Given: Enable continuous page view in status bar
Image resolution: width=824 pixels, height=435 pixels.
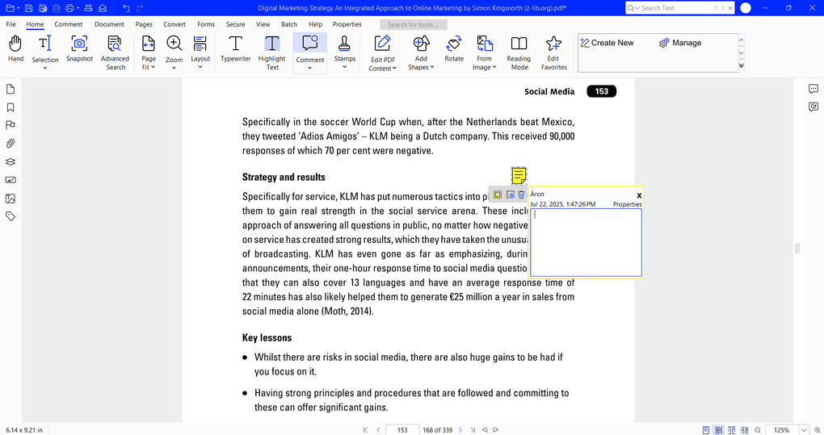Looking at the screenshot, I should pyautogui.click(x=719, y=430).
